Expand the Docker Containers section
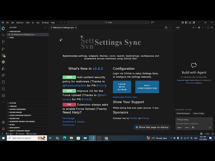The width and height of the screenshot is (215, 161). coord(28,109)
